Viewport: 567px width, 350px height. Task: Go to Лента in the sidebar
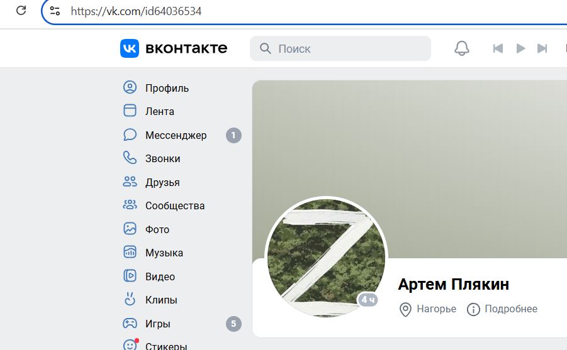159,111
